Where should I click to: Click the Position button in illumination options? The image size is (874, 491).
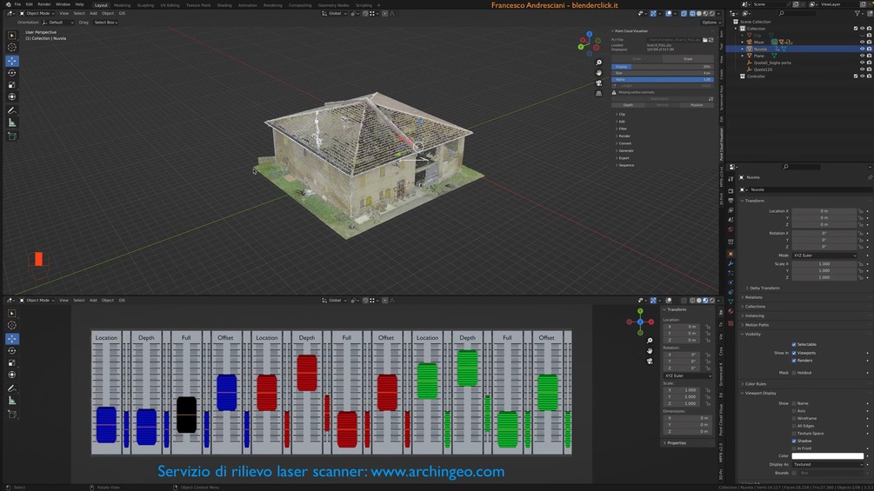pos(697,104)
